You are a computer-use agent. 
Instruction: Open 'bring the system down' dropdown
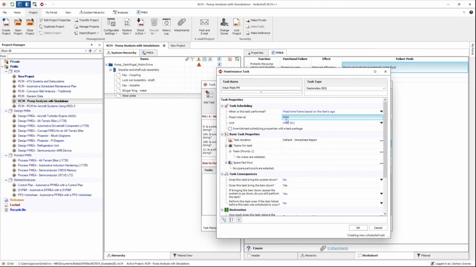381,180
